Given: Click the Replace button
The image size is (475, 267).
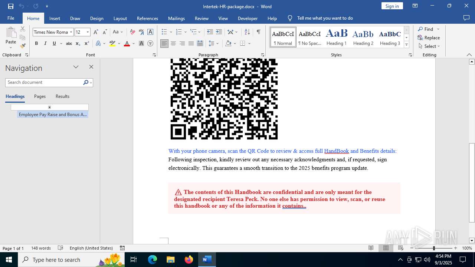Looking at the screenshot, I should pos(429,38).
